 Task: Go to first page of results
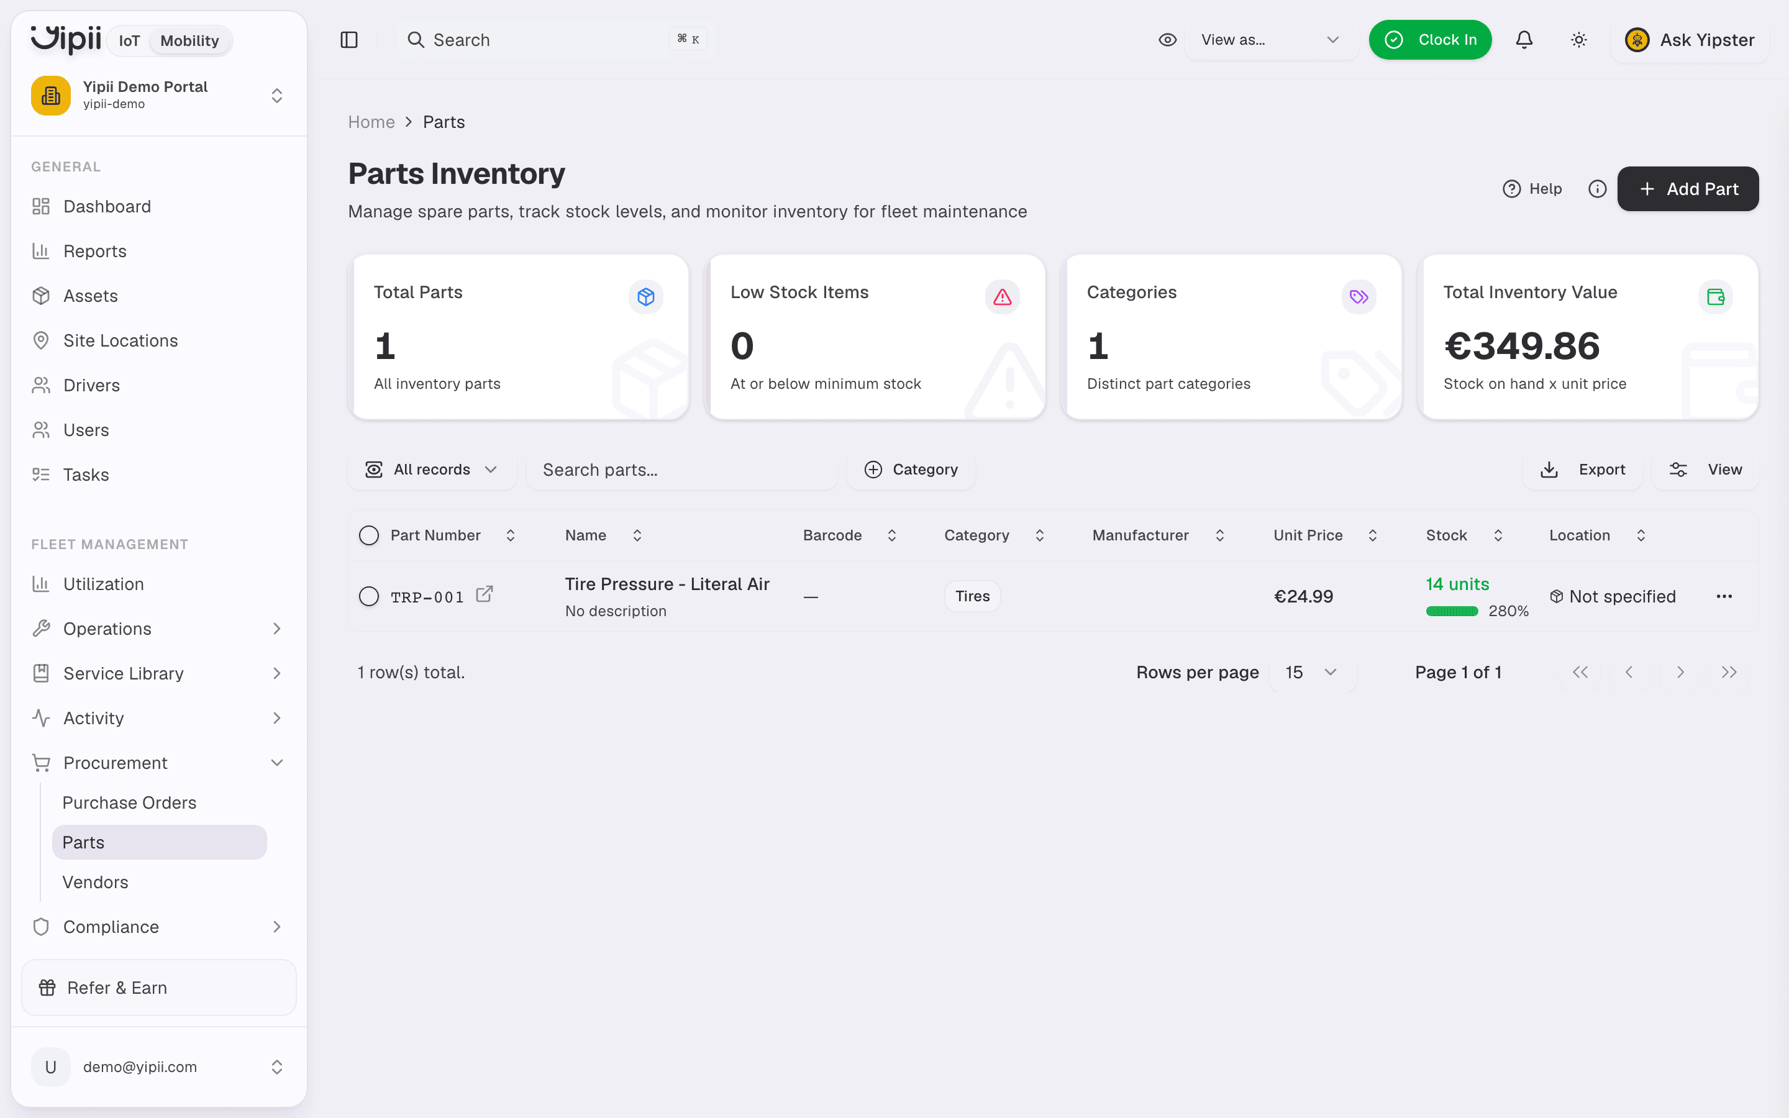1580,672
